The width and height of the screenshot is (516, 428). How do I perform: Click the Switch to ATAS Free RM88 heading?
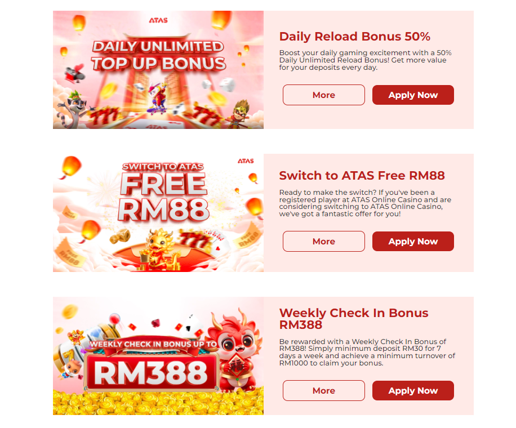point(362,176)
